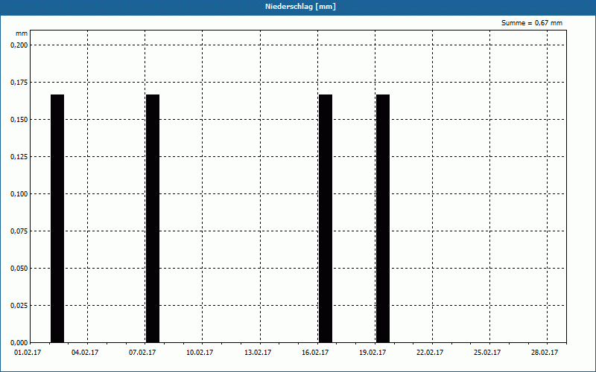Screen dimensions: 596x372
Task: Click the 0,100 y-axis value
Action: tap(19, 194)
